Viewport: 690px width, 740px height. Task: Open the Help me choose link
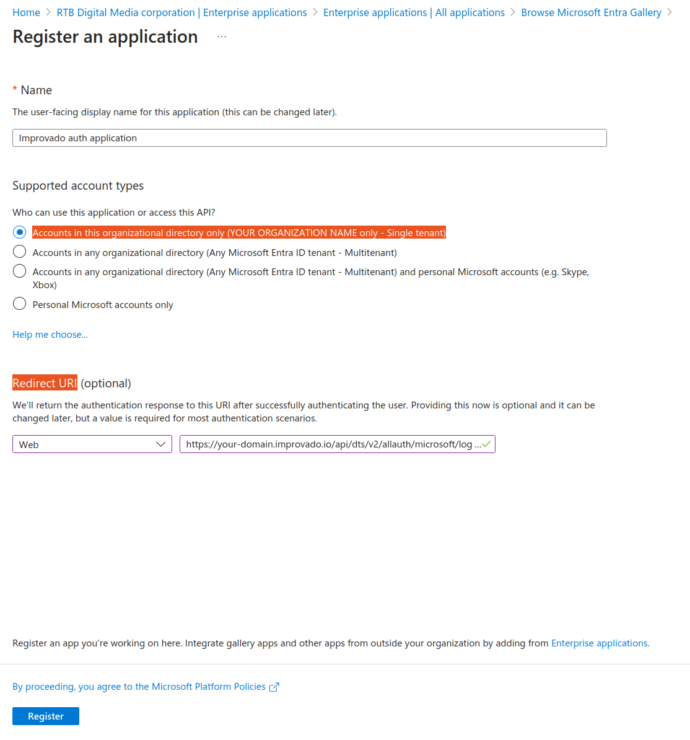point(50,335)
